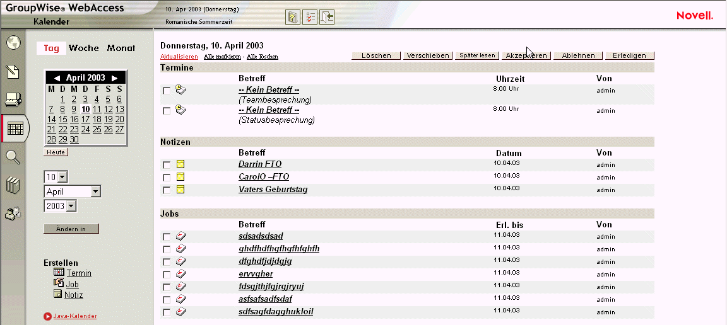Open the year dropdown showing 2003
Screen dimensions: 727x325
(x=61, y=206)
